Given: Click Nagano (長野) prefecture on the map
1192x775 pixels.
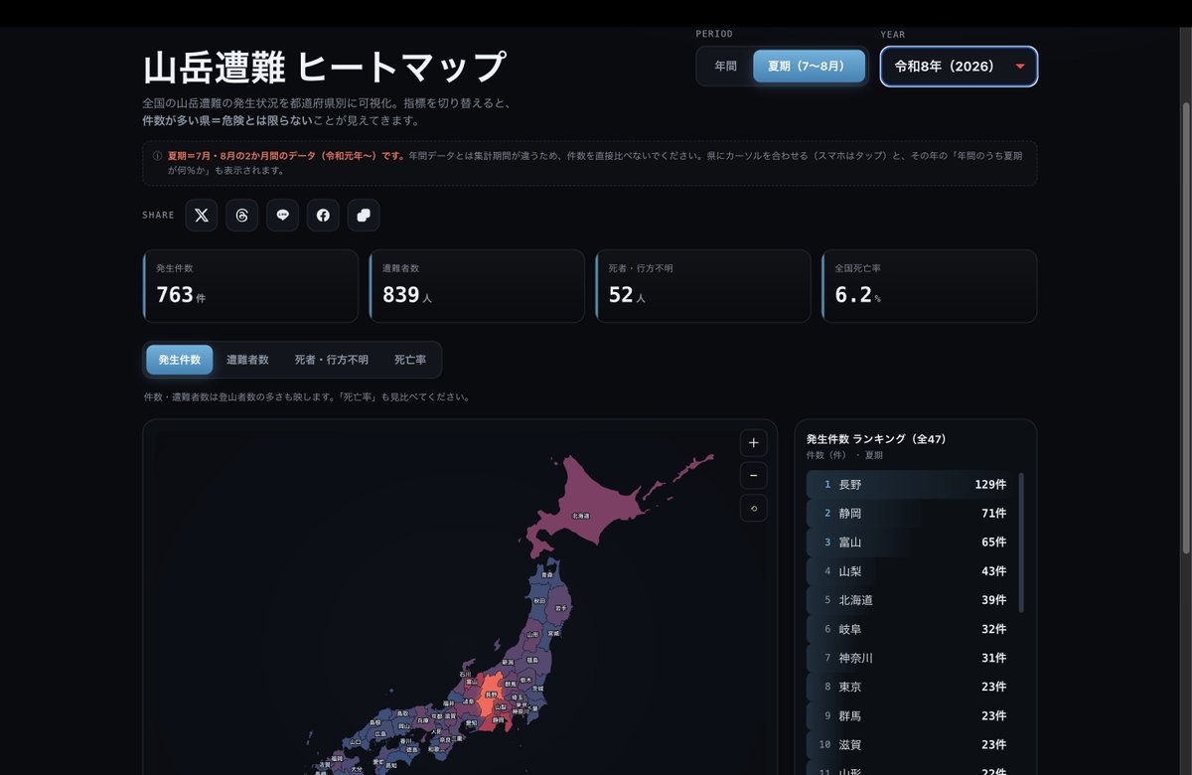Looking at the screenshot, I should (489, 696).
